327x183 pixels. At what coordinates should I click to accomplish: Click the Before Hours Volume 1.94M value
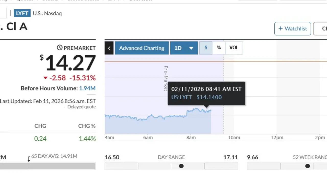(87, 88)
